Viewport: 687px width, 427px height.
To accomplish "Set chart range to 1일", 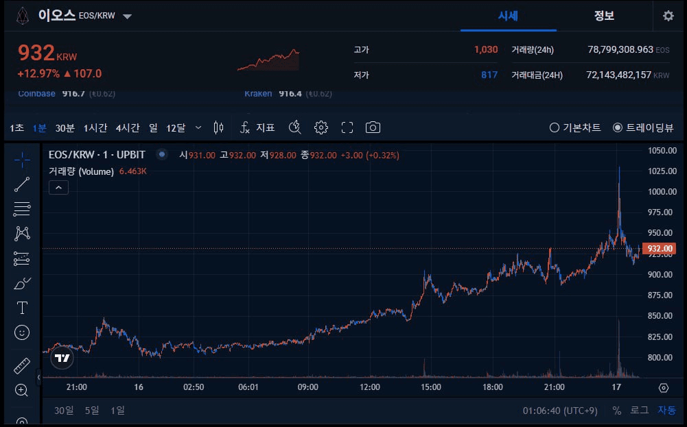I will click(117, 411).
